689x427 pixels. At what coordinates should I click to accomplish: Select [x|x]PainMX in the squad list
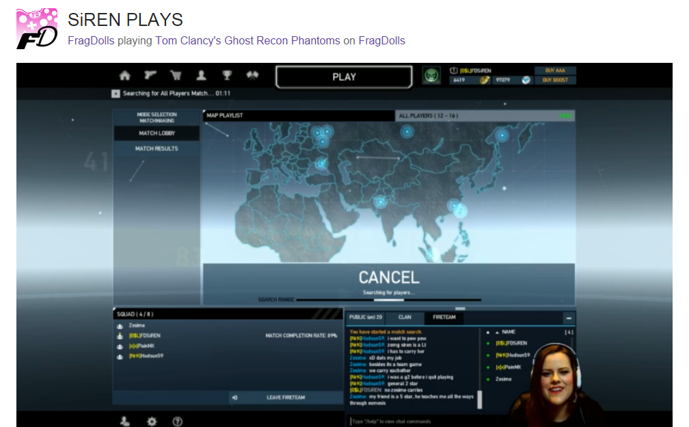point(141,346)
